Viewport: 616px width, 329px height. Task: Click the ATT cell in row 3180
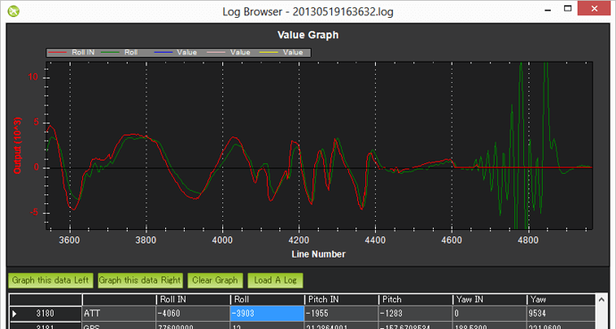(120, 314)
